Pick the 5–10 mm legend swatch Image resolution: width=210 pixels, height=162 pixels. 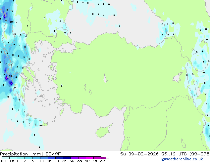point(36,158)
